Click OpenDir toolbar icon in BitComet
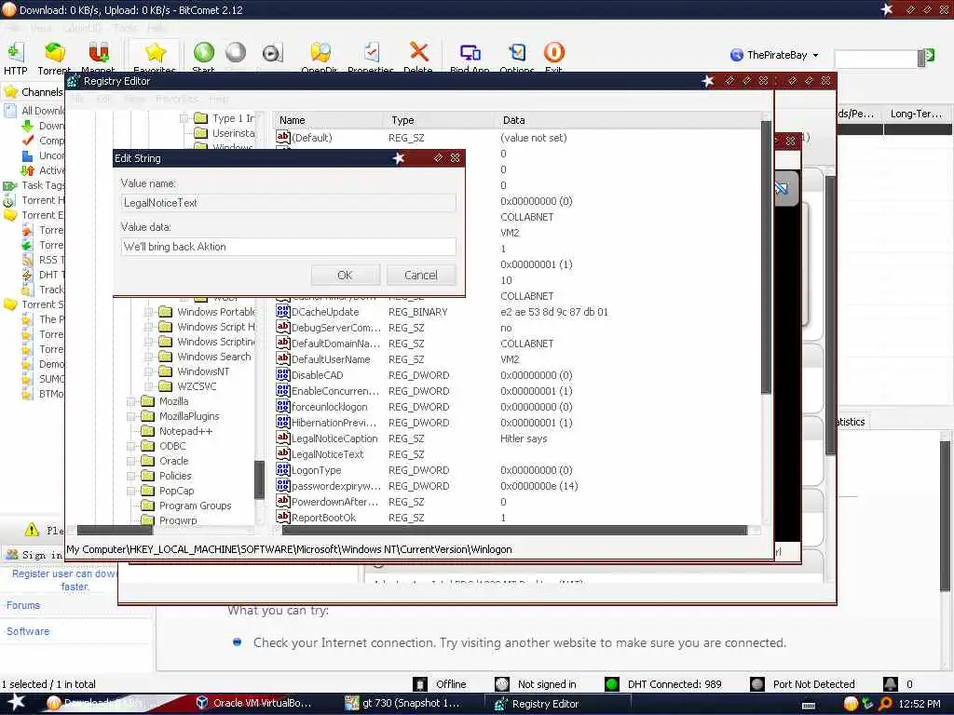This screenshot has width=954, height=715. pos(320,52)
